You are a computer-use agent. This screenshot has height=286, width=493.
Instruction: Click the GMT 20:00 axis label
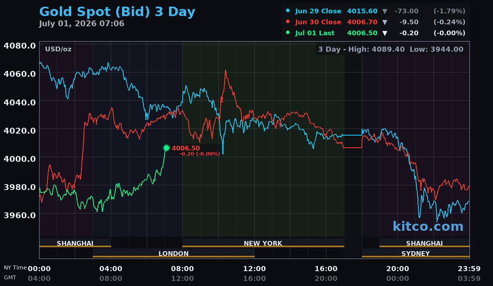[x=326, y=279]
